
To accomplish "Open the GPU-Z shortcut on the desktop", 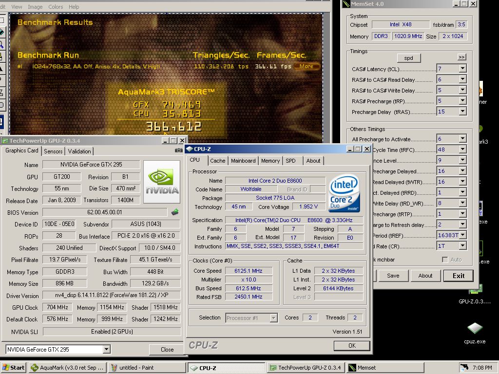I will (475, 295).
